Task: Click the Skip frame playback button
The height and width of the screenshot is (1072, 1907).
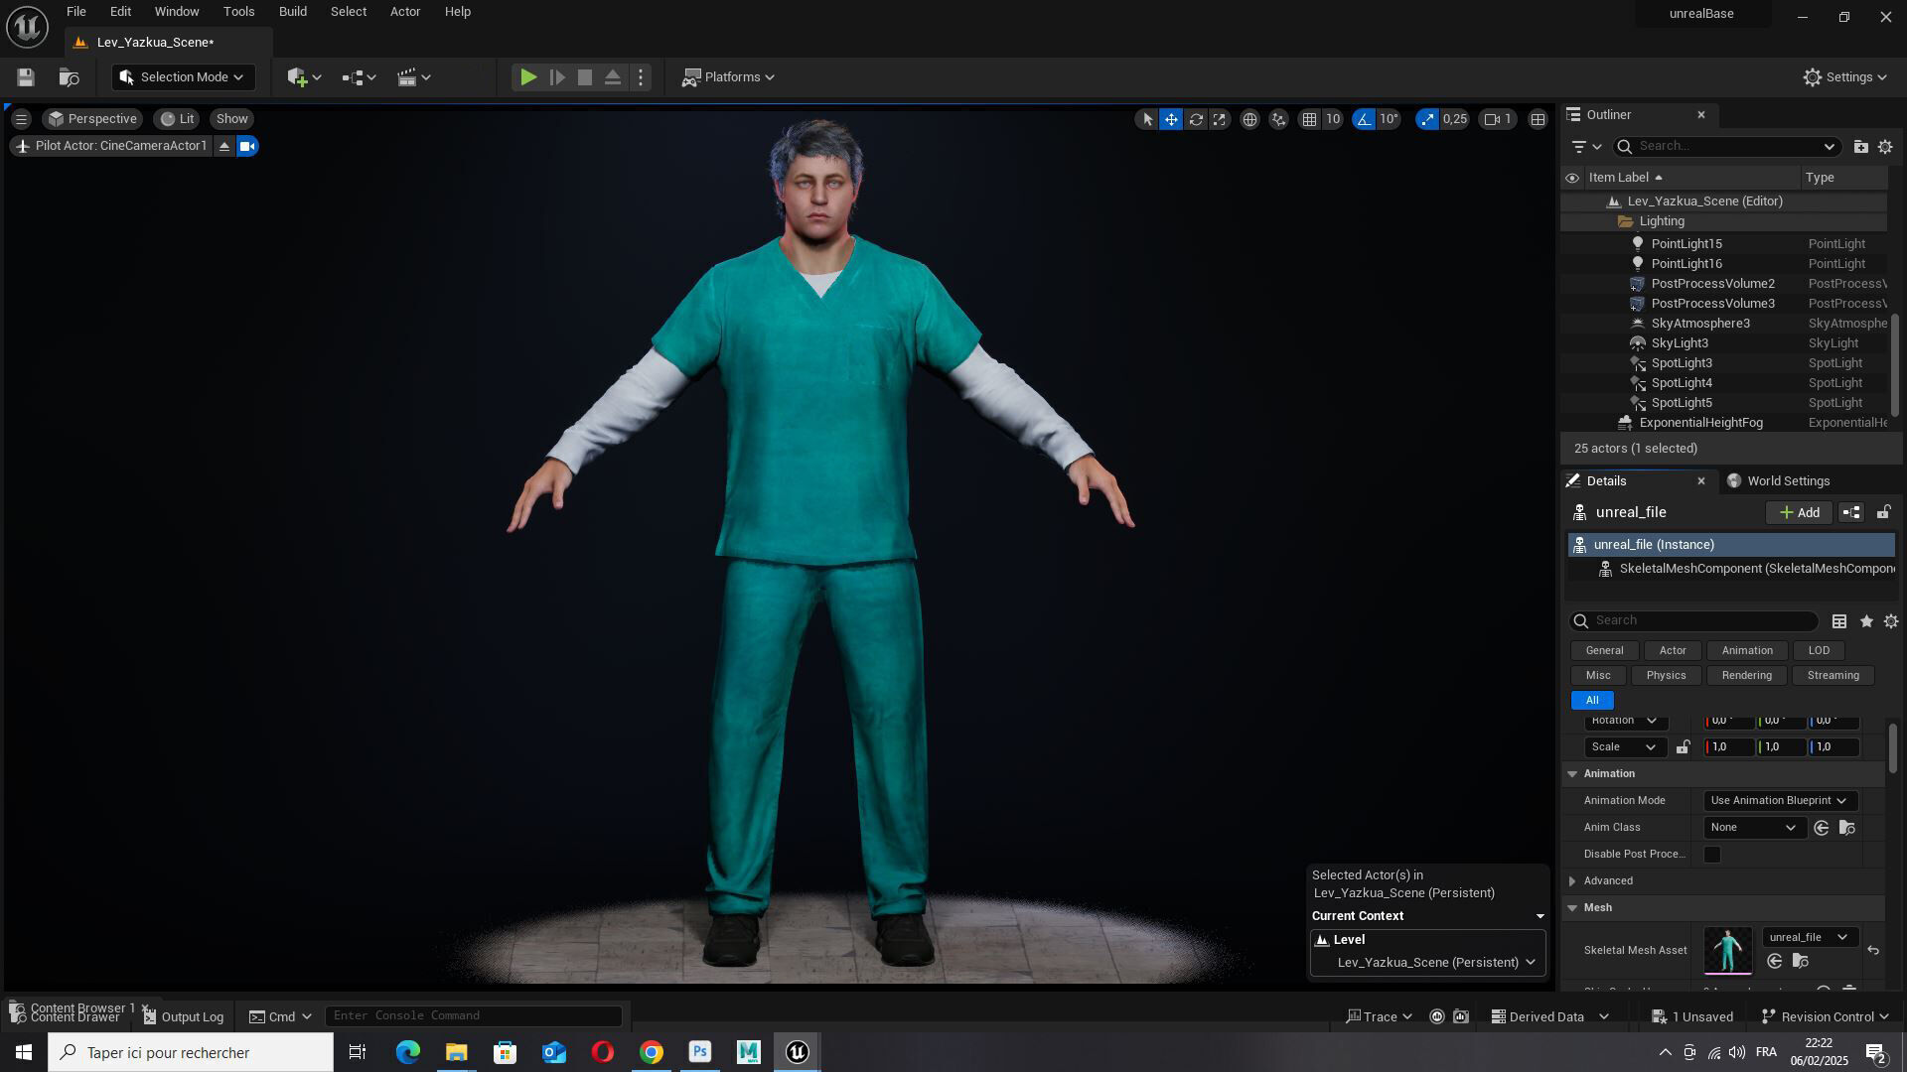Action: (x=557, y=77)
